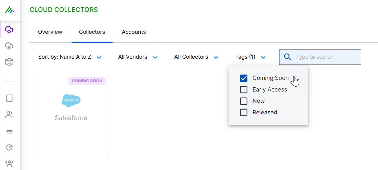This screenshot has height=170, width=378.
Task: Click the box with code brackets icon
Action: (x=9, y=62)
